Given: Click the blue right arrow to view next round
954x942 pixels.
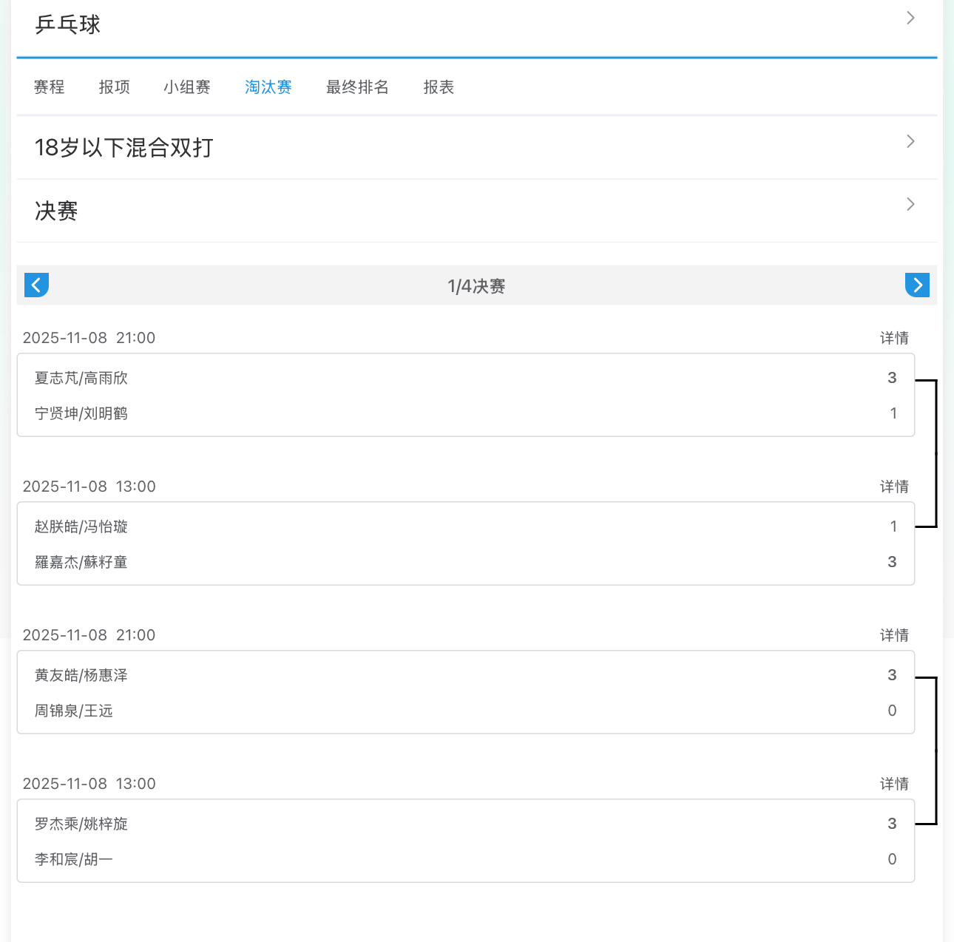Looking at the screenshot, I should pos(917,285).
